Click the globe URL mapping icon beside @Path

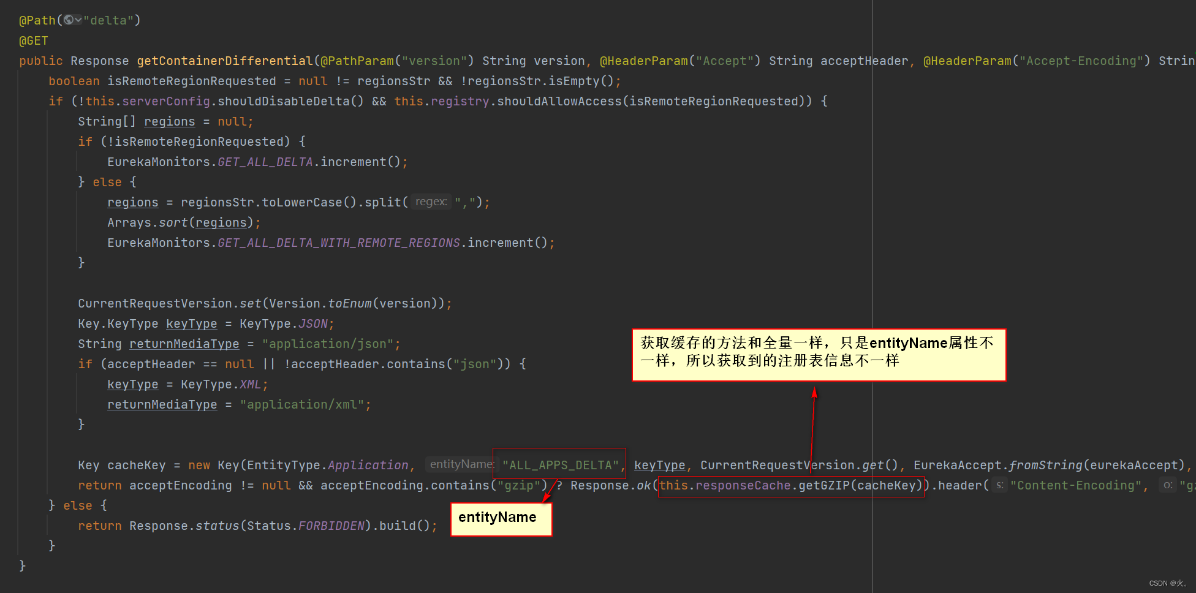69,20
